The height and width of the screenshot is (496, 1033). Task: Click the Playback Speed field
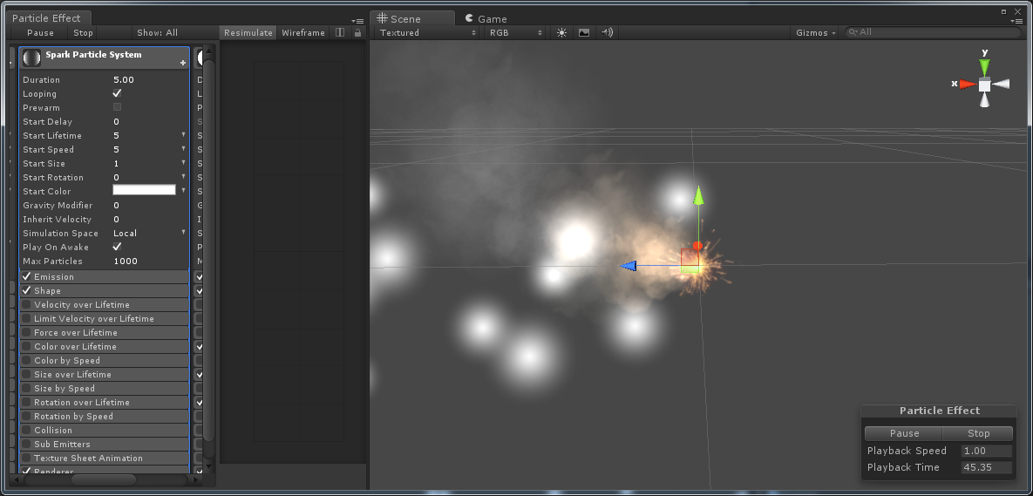(986, 452)
